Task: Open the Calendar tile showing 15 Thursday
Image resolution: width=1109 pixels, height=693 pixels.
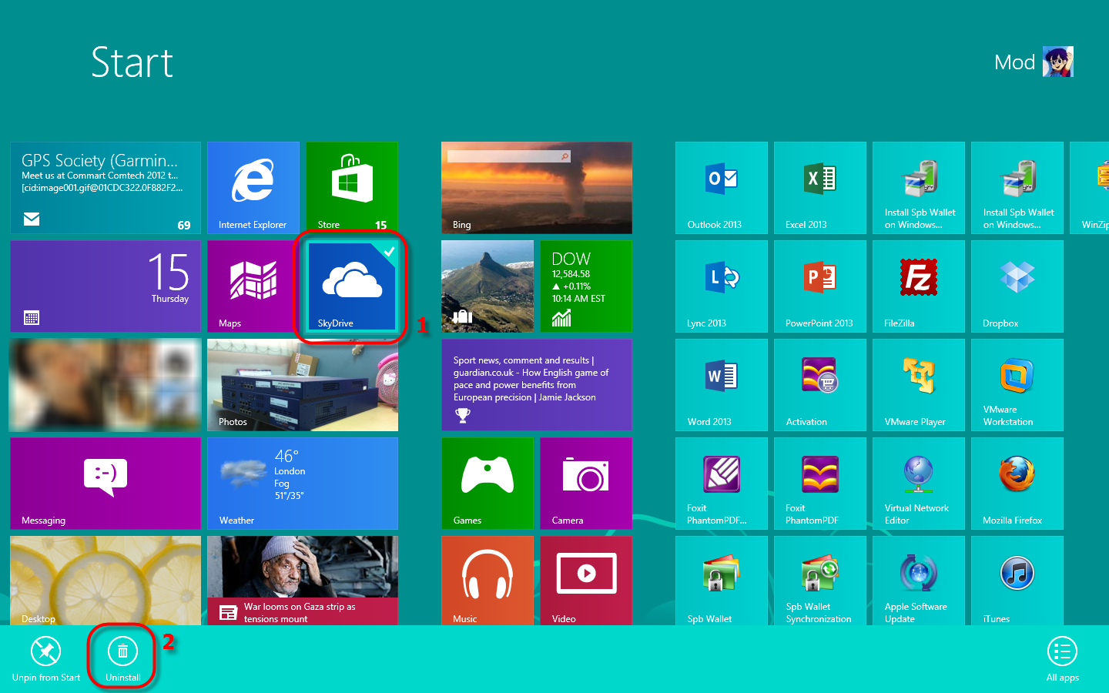Action: (106, 286)
